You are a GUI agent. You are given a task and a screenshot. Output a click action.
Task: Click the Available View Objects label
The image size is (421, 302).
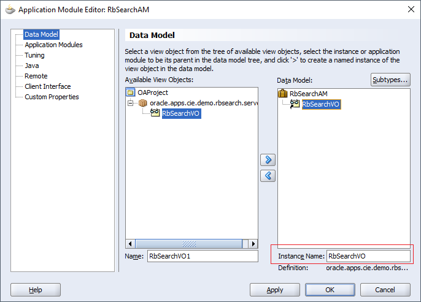(159, 80)
